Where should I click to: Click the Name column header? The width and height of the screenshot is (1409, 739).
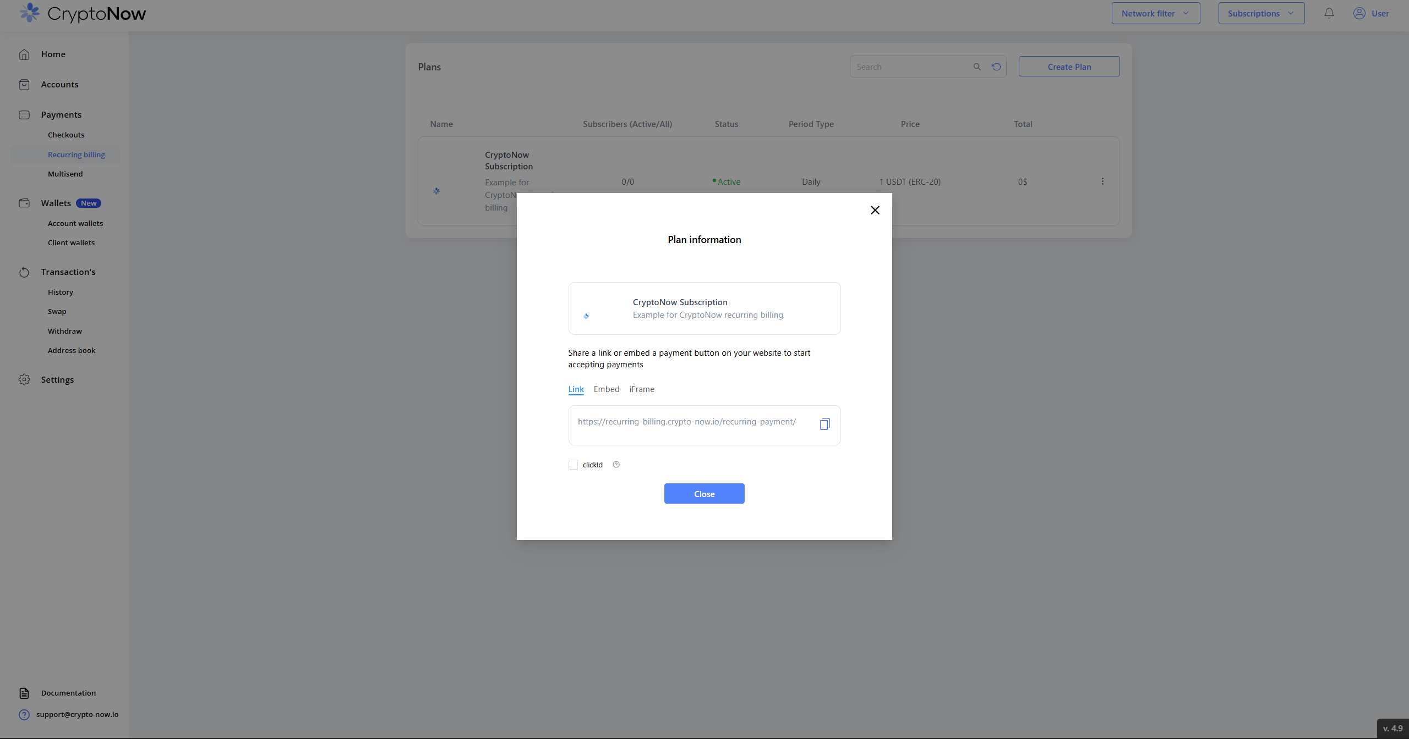(x=441, y=124)
